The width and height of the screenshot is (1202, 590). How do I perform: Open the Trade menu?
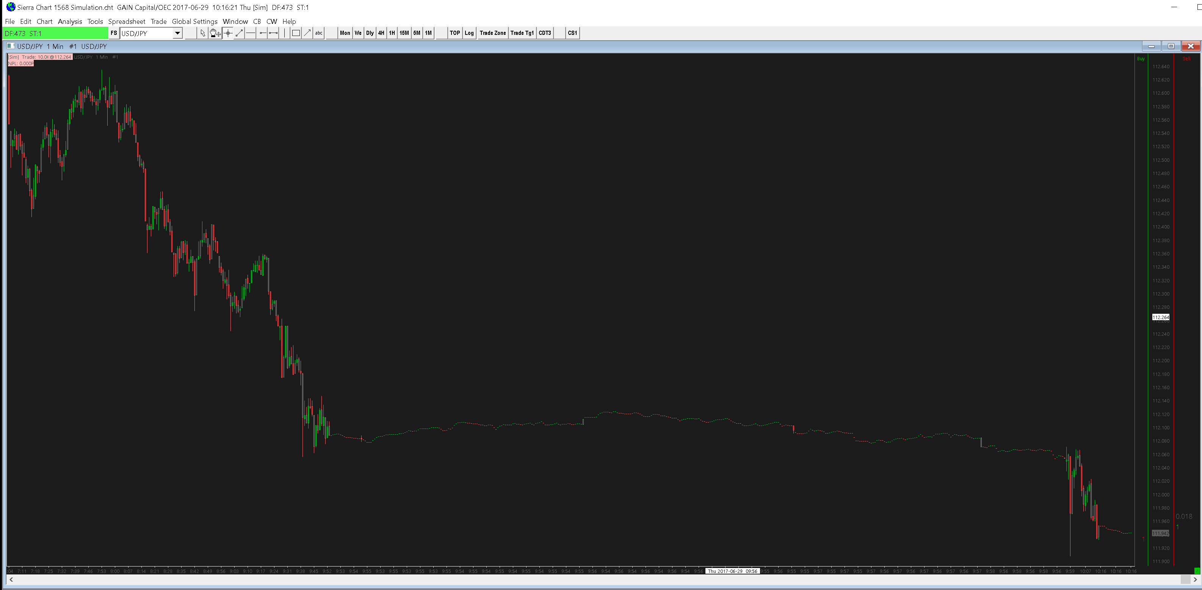(x=158, y=22)
